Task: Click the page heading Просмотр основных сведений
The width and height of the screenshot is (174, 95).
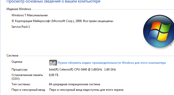Action: 54,1
